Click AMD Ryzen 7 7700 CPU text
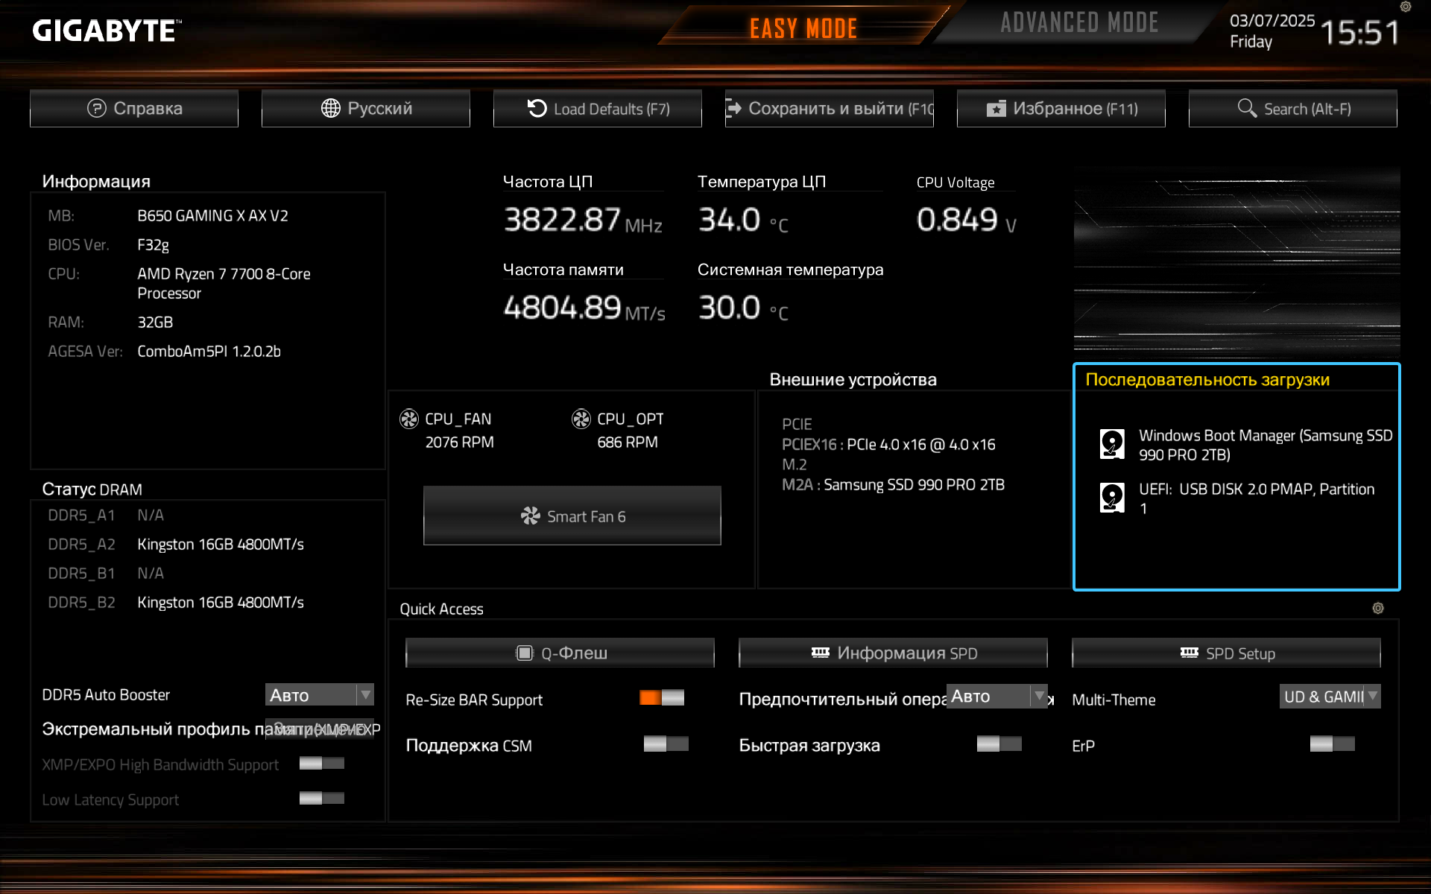Viewport: 1431px width, 894px height. pos(224,284)
